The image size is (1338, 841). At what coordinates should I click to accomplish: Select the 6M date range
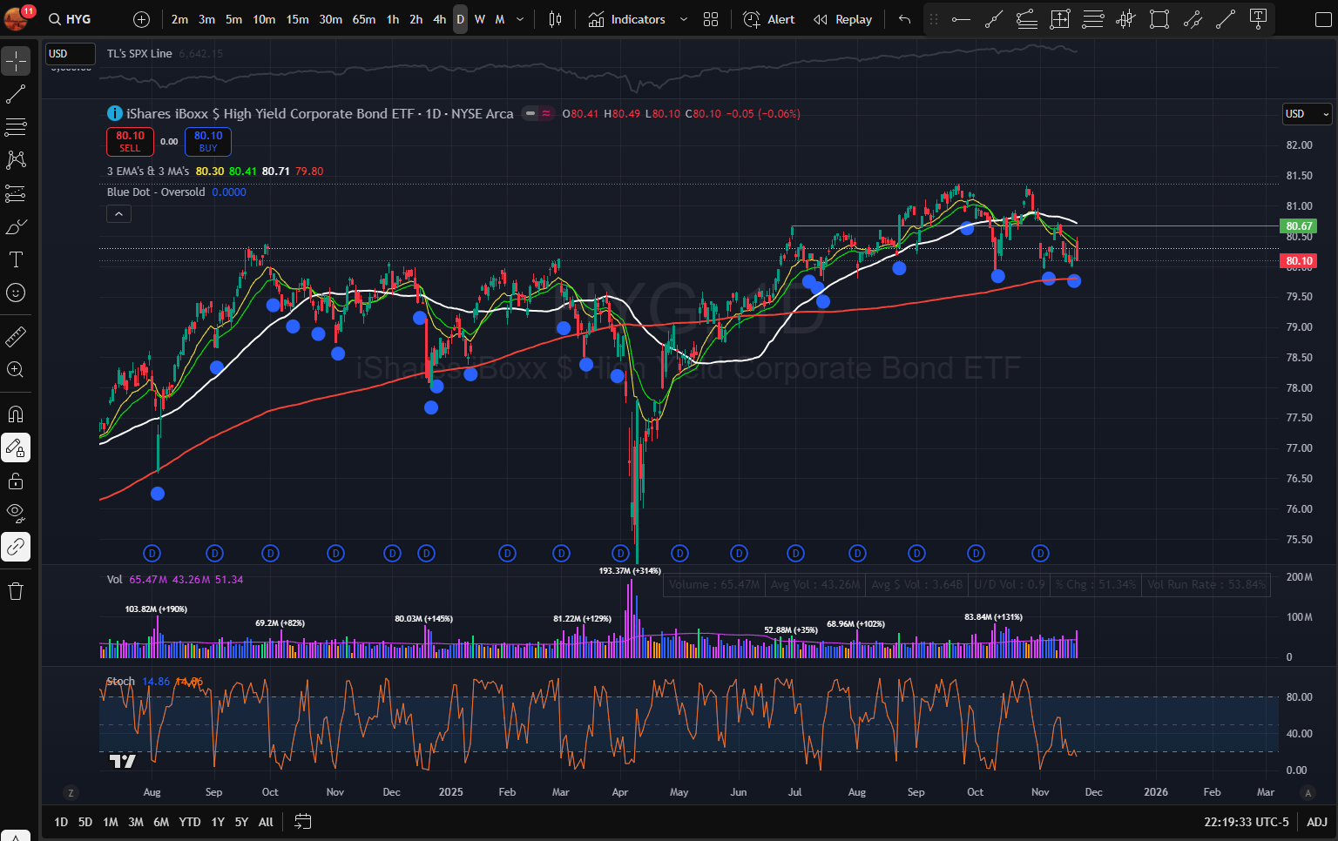point(161,822)
